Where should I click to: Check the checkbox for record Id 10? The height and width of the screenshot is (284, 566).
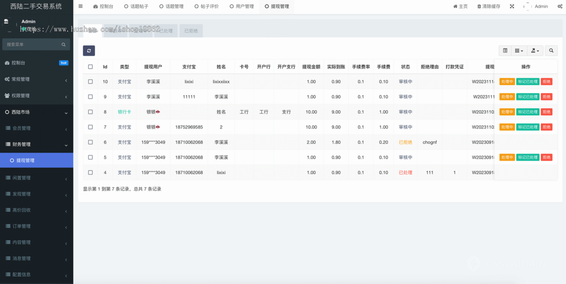pos(90,81)
